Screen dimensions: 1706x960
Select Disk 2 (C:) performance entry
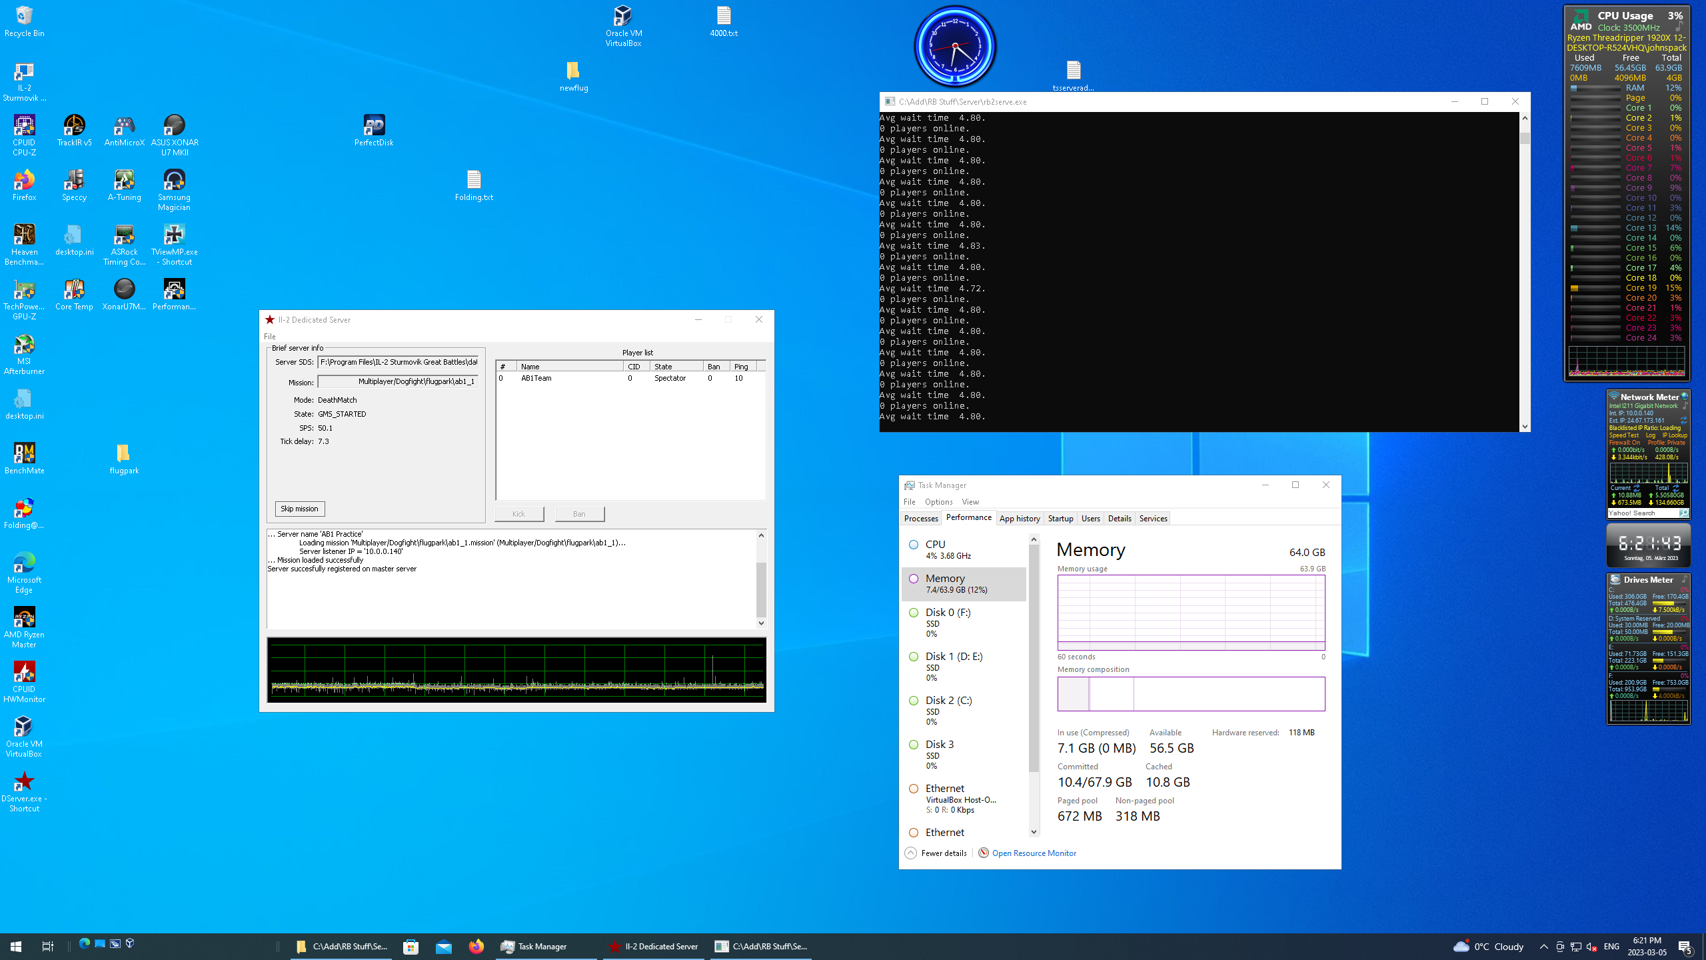pyautogui.click(x=964, y=711)
